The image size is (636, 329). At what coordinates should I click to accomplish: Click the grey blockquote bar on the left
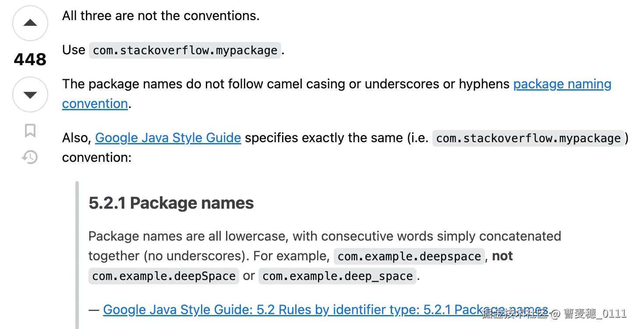pyautogui.click(x=78, y=254)
